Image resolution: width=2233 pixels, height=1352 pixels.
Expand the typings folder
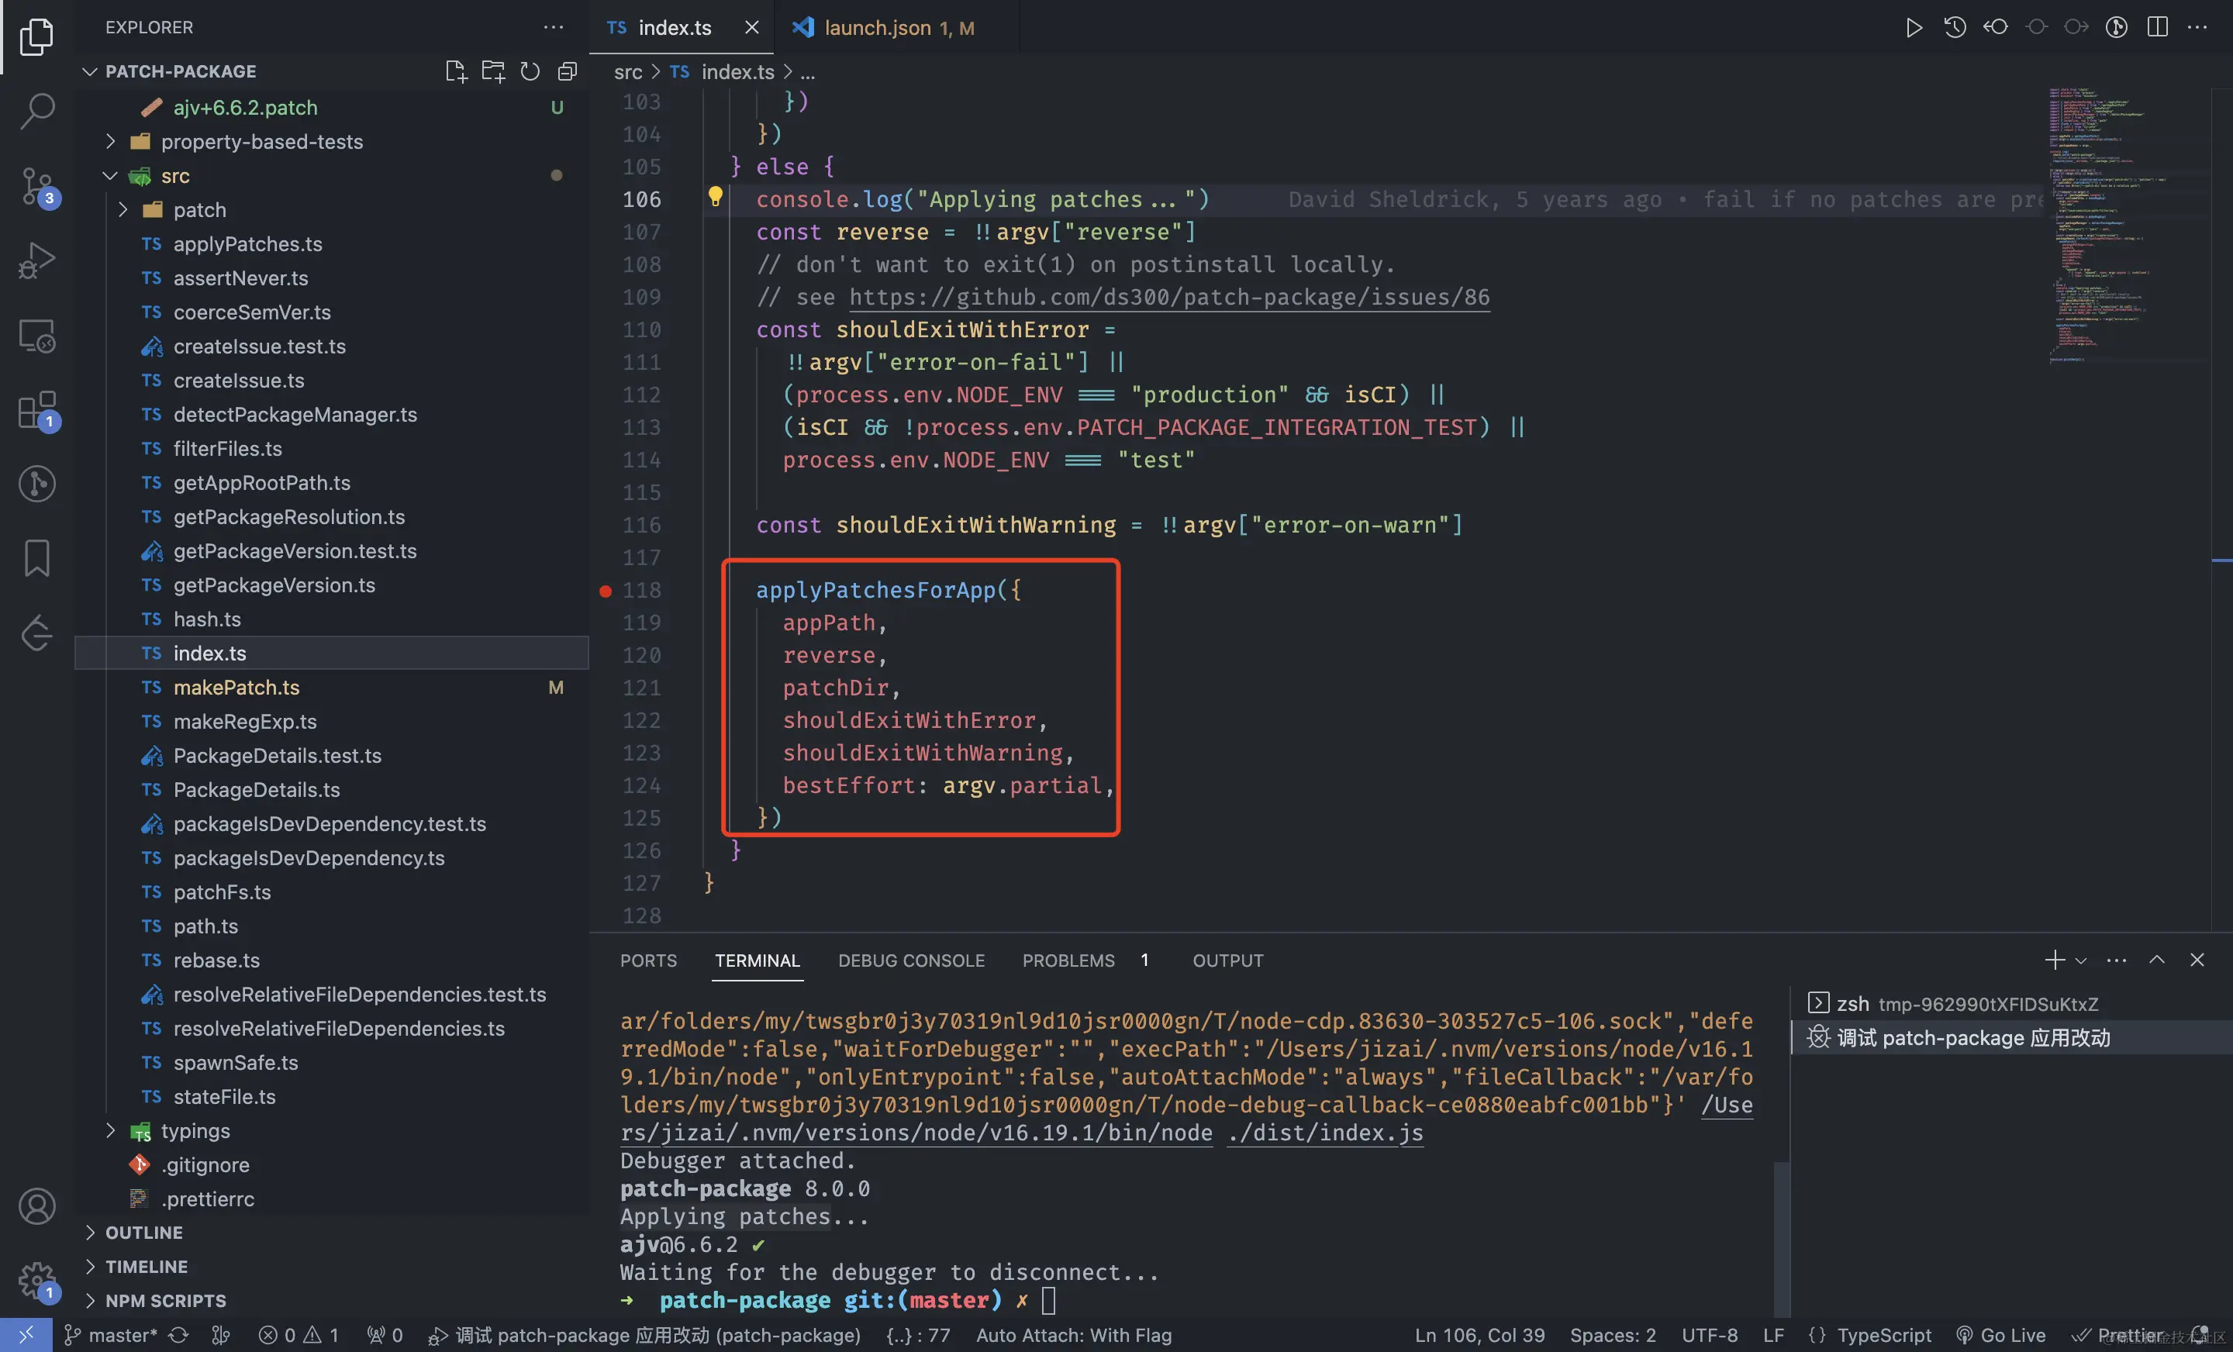[x=111, y=1130]
